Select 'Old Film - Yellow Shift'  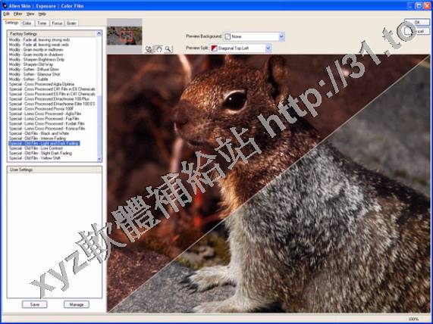pos(35,158)
